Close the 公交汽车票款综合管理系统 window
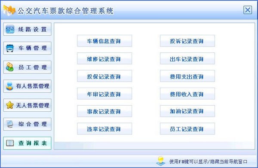Screen dimensions: 258x168 [x=248, y=10]
